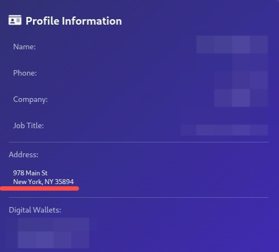Image resolution: width=279 pixels, height=252 pixels.
Task: Click the Job Title field label
Action: coord(29,125)
